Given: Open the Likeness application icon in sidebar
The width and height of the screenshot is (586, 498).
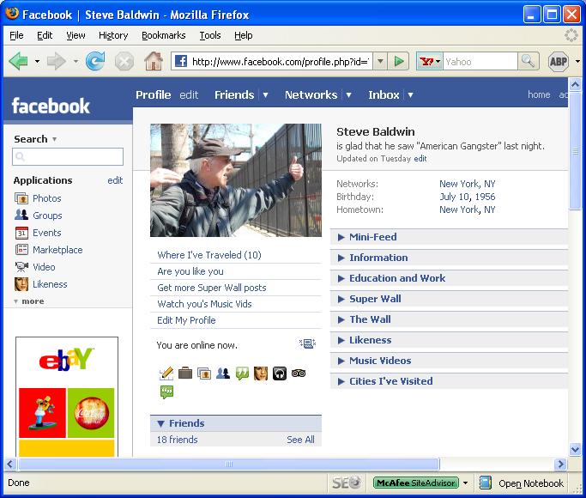Looking at the screenshot, I should [21, 284].
